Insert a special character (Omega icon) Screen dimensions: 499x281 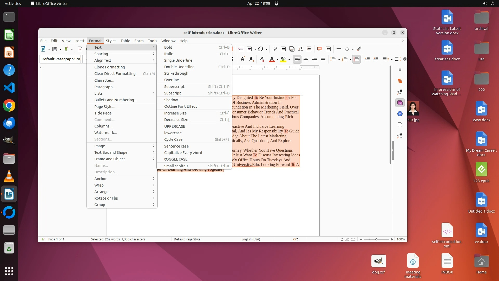point(261,49)
